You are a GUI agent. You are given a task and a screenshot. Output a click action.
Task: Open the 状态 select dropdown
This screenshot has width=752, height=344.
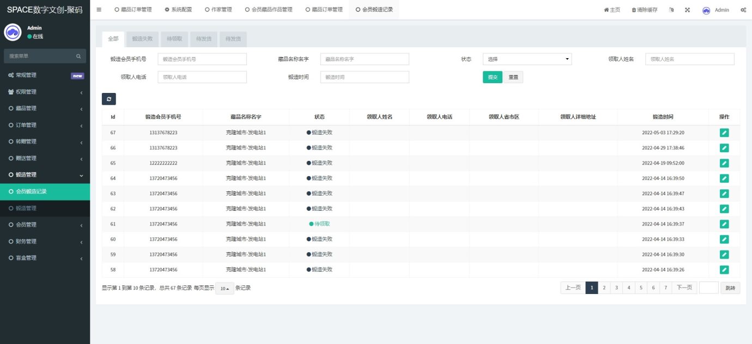coord(527,59)
